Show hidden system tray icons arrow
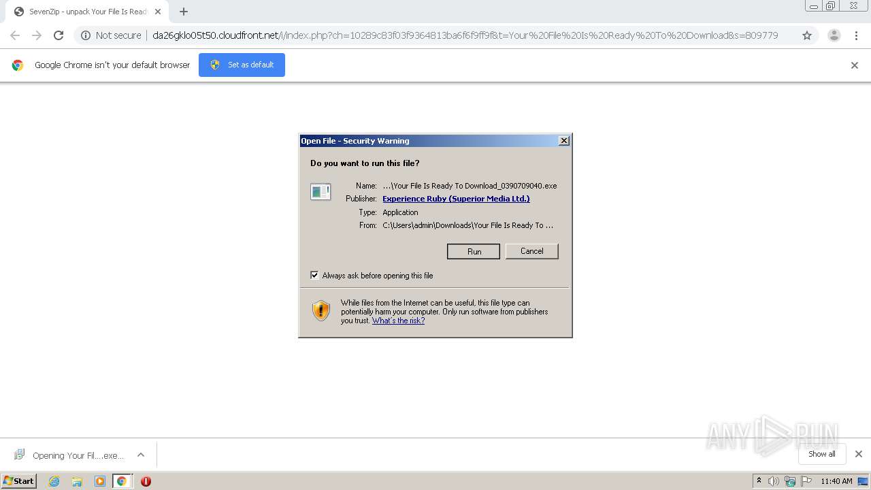 coord(759,481)
